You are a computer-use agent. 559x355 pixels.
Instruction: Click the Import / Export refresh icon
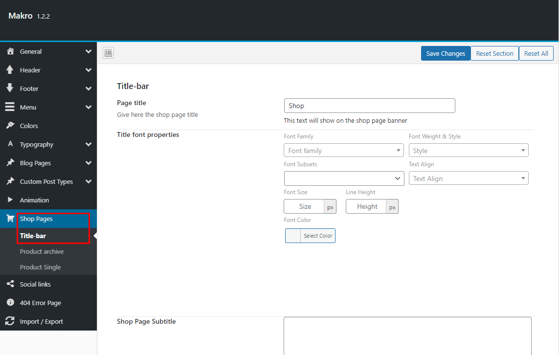pyautogui.click(x=10, y=321)
